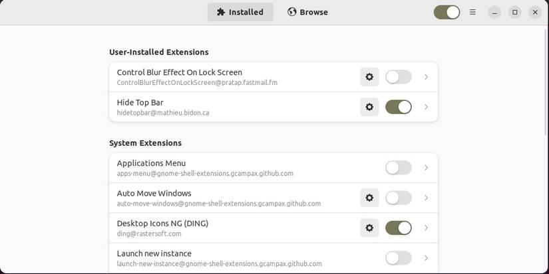Open settings gear for Control Blur Effect
This screenshot has height=274, width=549.
pos(369,77)
